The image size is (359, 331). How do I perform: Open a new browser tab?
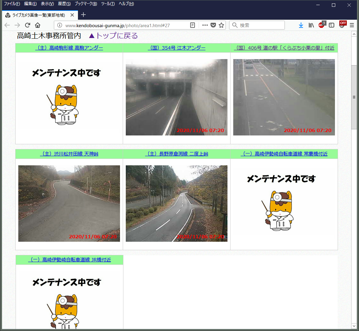click(83, 15)
